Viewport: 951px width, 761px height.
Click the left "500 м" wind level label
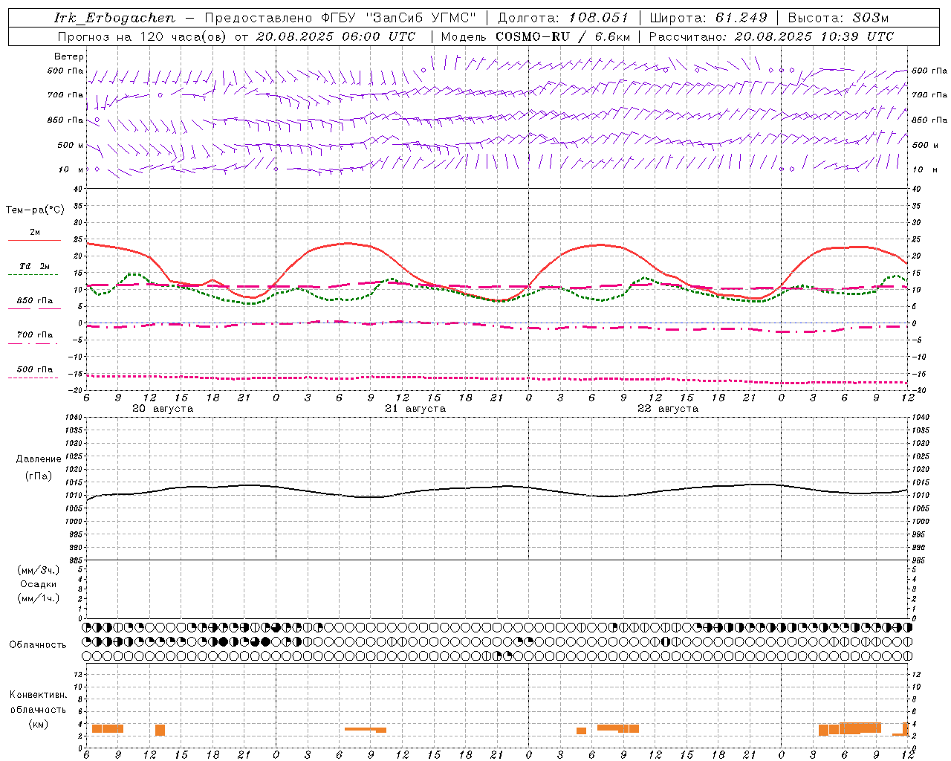pos(71,145)
